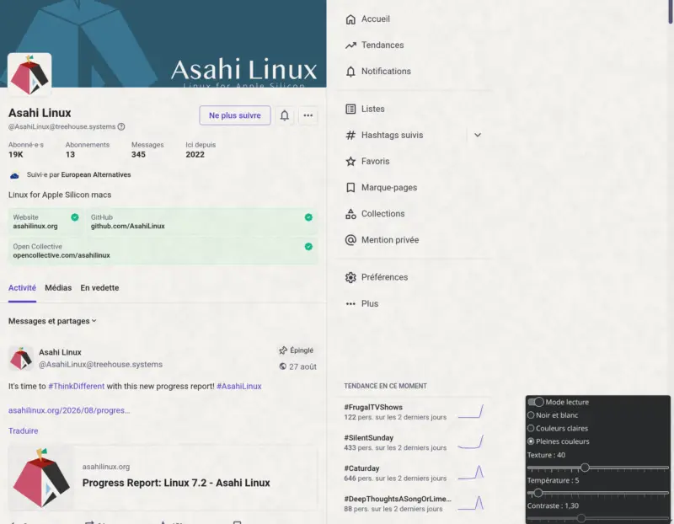Adjust the Texture slider
The height and width of the screenshot is (524, 674).
pyautogui.click(x=585, y=468)
